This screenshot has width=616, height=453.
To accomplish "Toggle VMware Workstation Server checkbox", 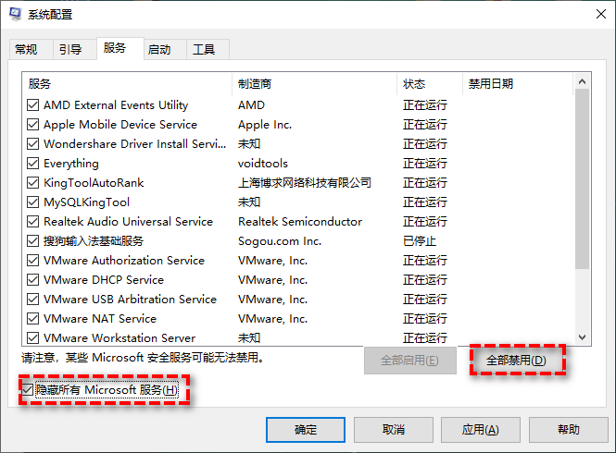I will [x=33, y=337].
